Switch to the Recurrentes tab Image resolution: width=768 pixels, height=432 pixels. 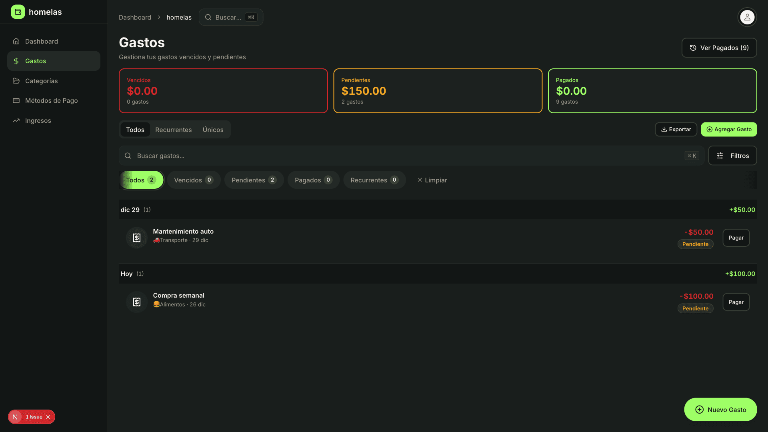tap(173, 130)
